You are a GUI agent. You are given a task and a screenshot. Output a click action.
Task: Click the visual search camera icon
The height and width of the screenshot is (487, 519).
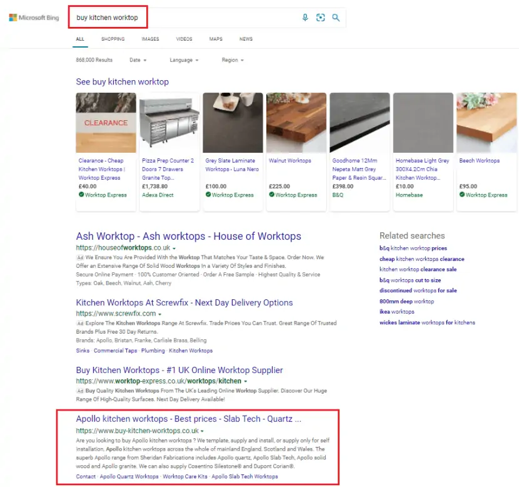pos(320,18)
